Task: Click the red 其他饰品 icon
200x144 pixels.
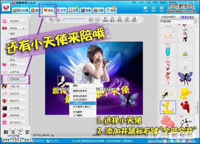Action: pos(4,115)
